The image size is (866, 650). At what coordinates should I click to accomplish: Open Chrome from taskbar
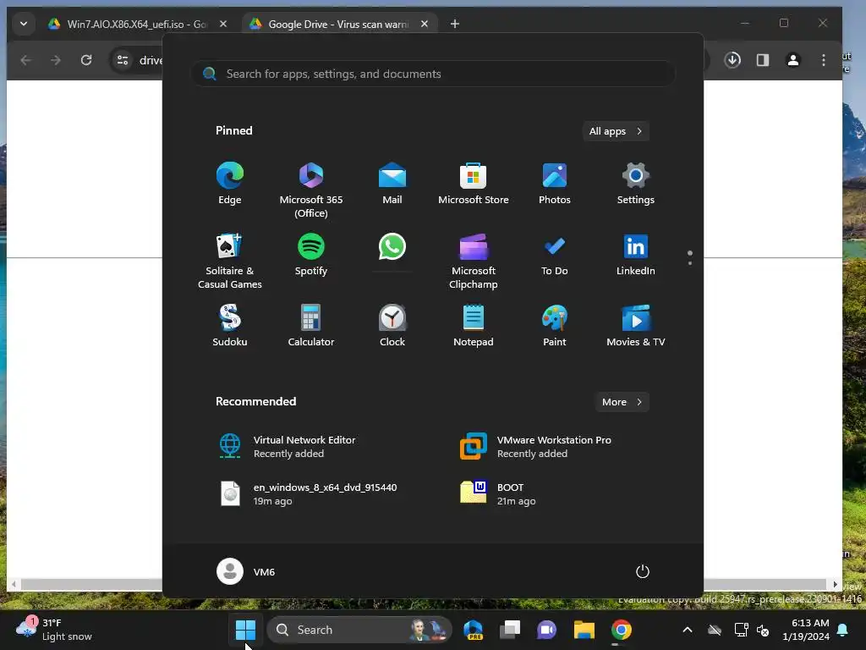click(x=622, y=630)
